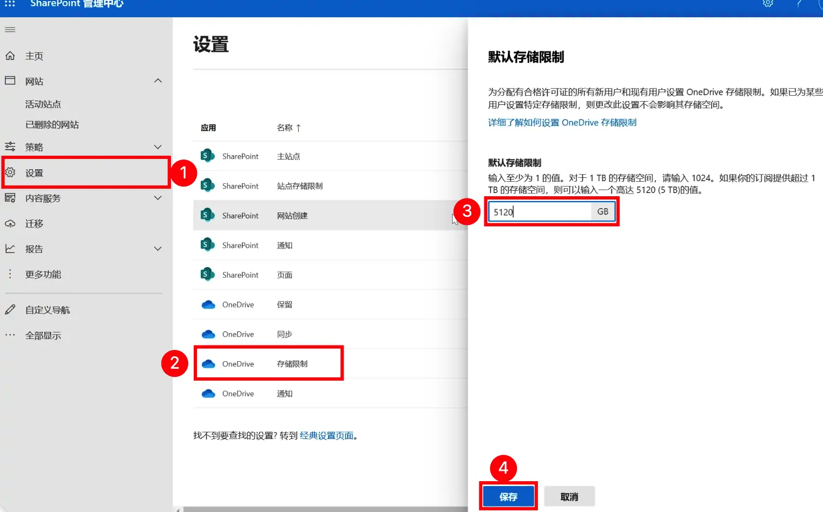Open the help icon in the top bar
Viewport: 823px width, 512px height.
pos(798,4)
